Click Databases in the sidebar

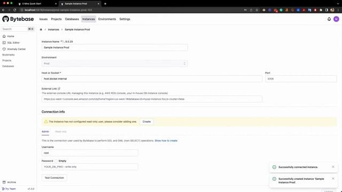(x=8, y=66)
